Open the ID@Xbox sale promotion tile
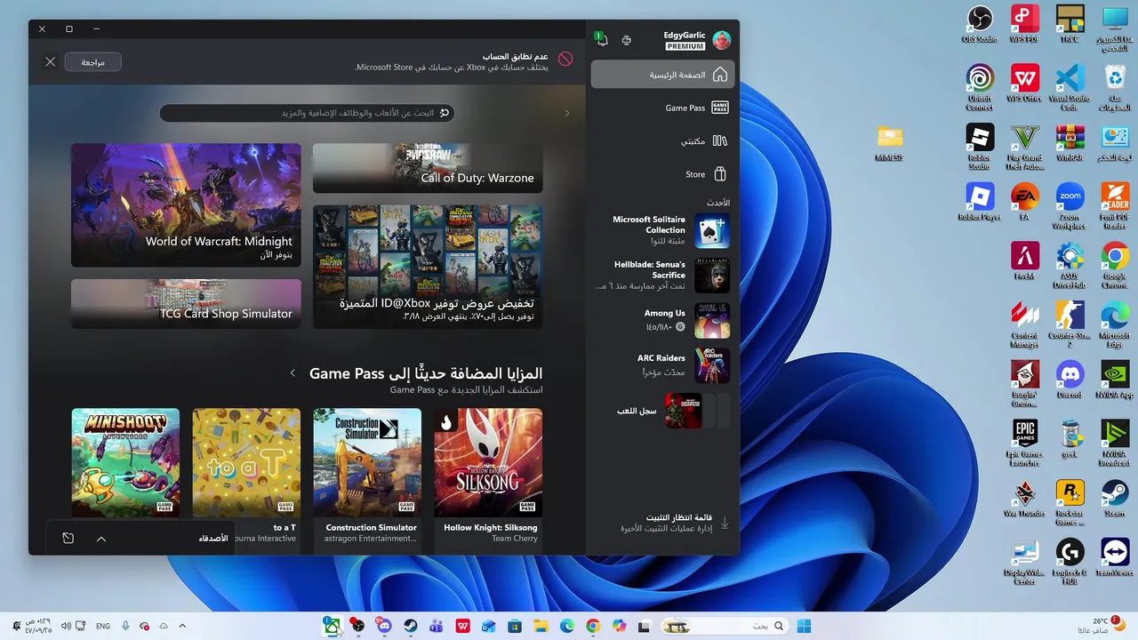 pos(428,267)
